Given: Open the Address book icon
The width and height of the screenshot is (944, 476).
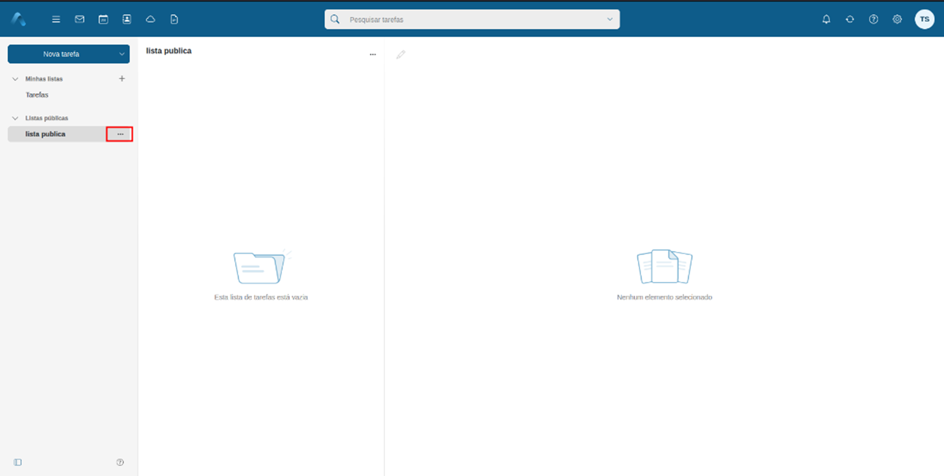Looking at the screenshot, I should coord(127,19).
